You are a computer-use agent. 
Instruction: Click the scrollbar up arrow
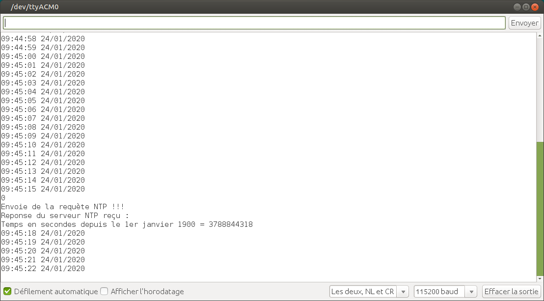point(540,36)
